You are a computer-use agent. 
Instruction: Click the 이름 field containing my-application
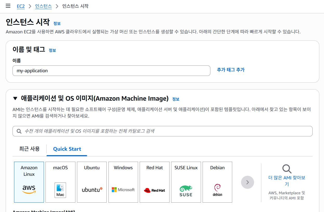pyautogui.click(x=111, y=71)
